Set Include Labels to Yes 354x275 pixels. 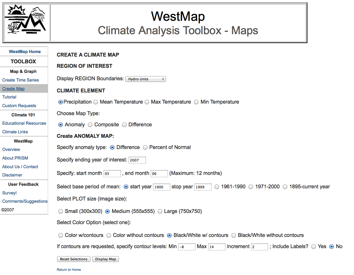pos(314,247)
